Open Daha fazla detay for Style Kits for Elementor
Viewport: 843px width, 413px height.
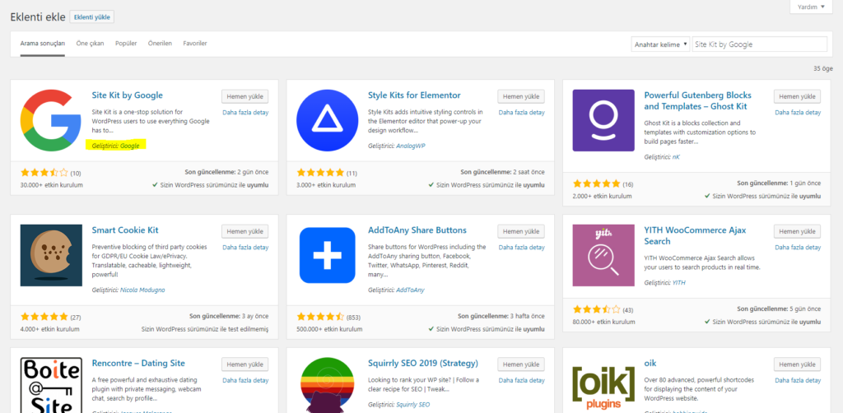tap(521, 113)
